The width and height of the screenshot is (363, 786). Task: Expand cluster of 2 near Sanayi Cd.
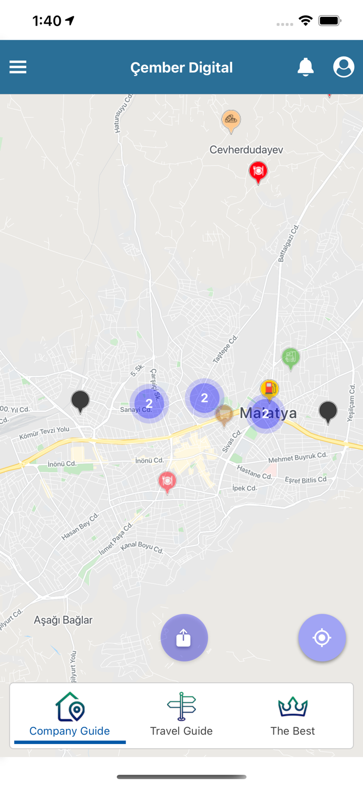coord(149,403)
